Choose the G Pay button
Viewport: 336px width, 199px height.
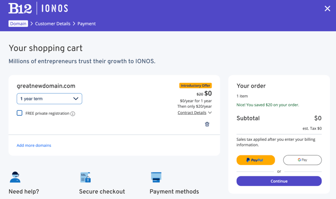click(302, 160)
